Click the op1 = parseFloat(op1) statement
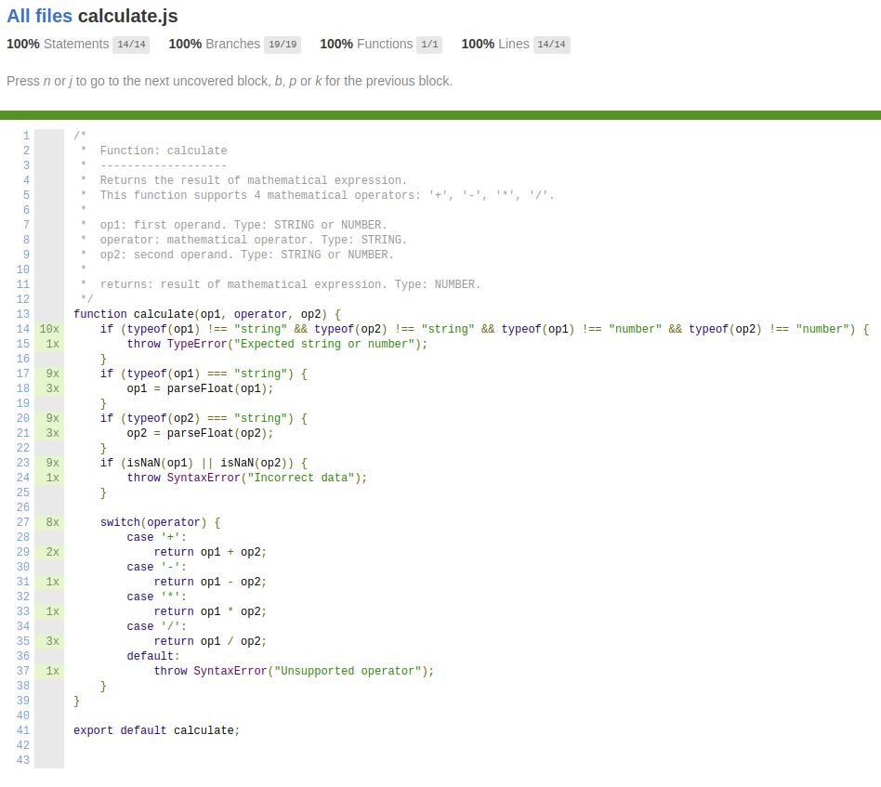 200,388
